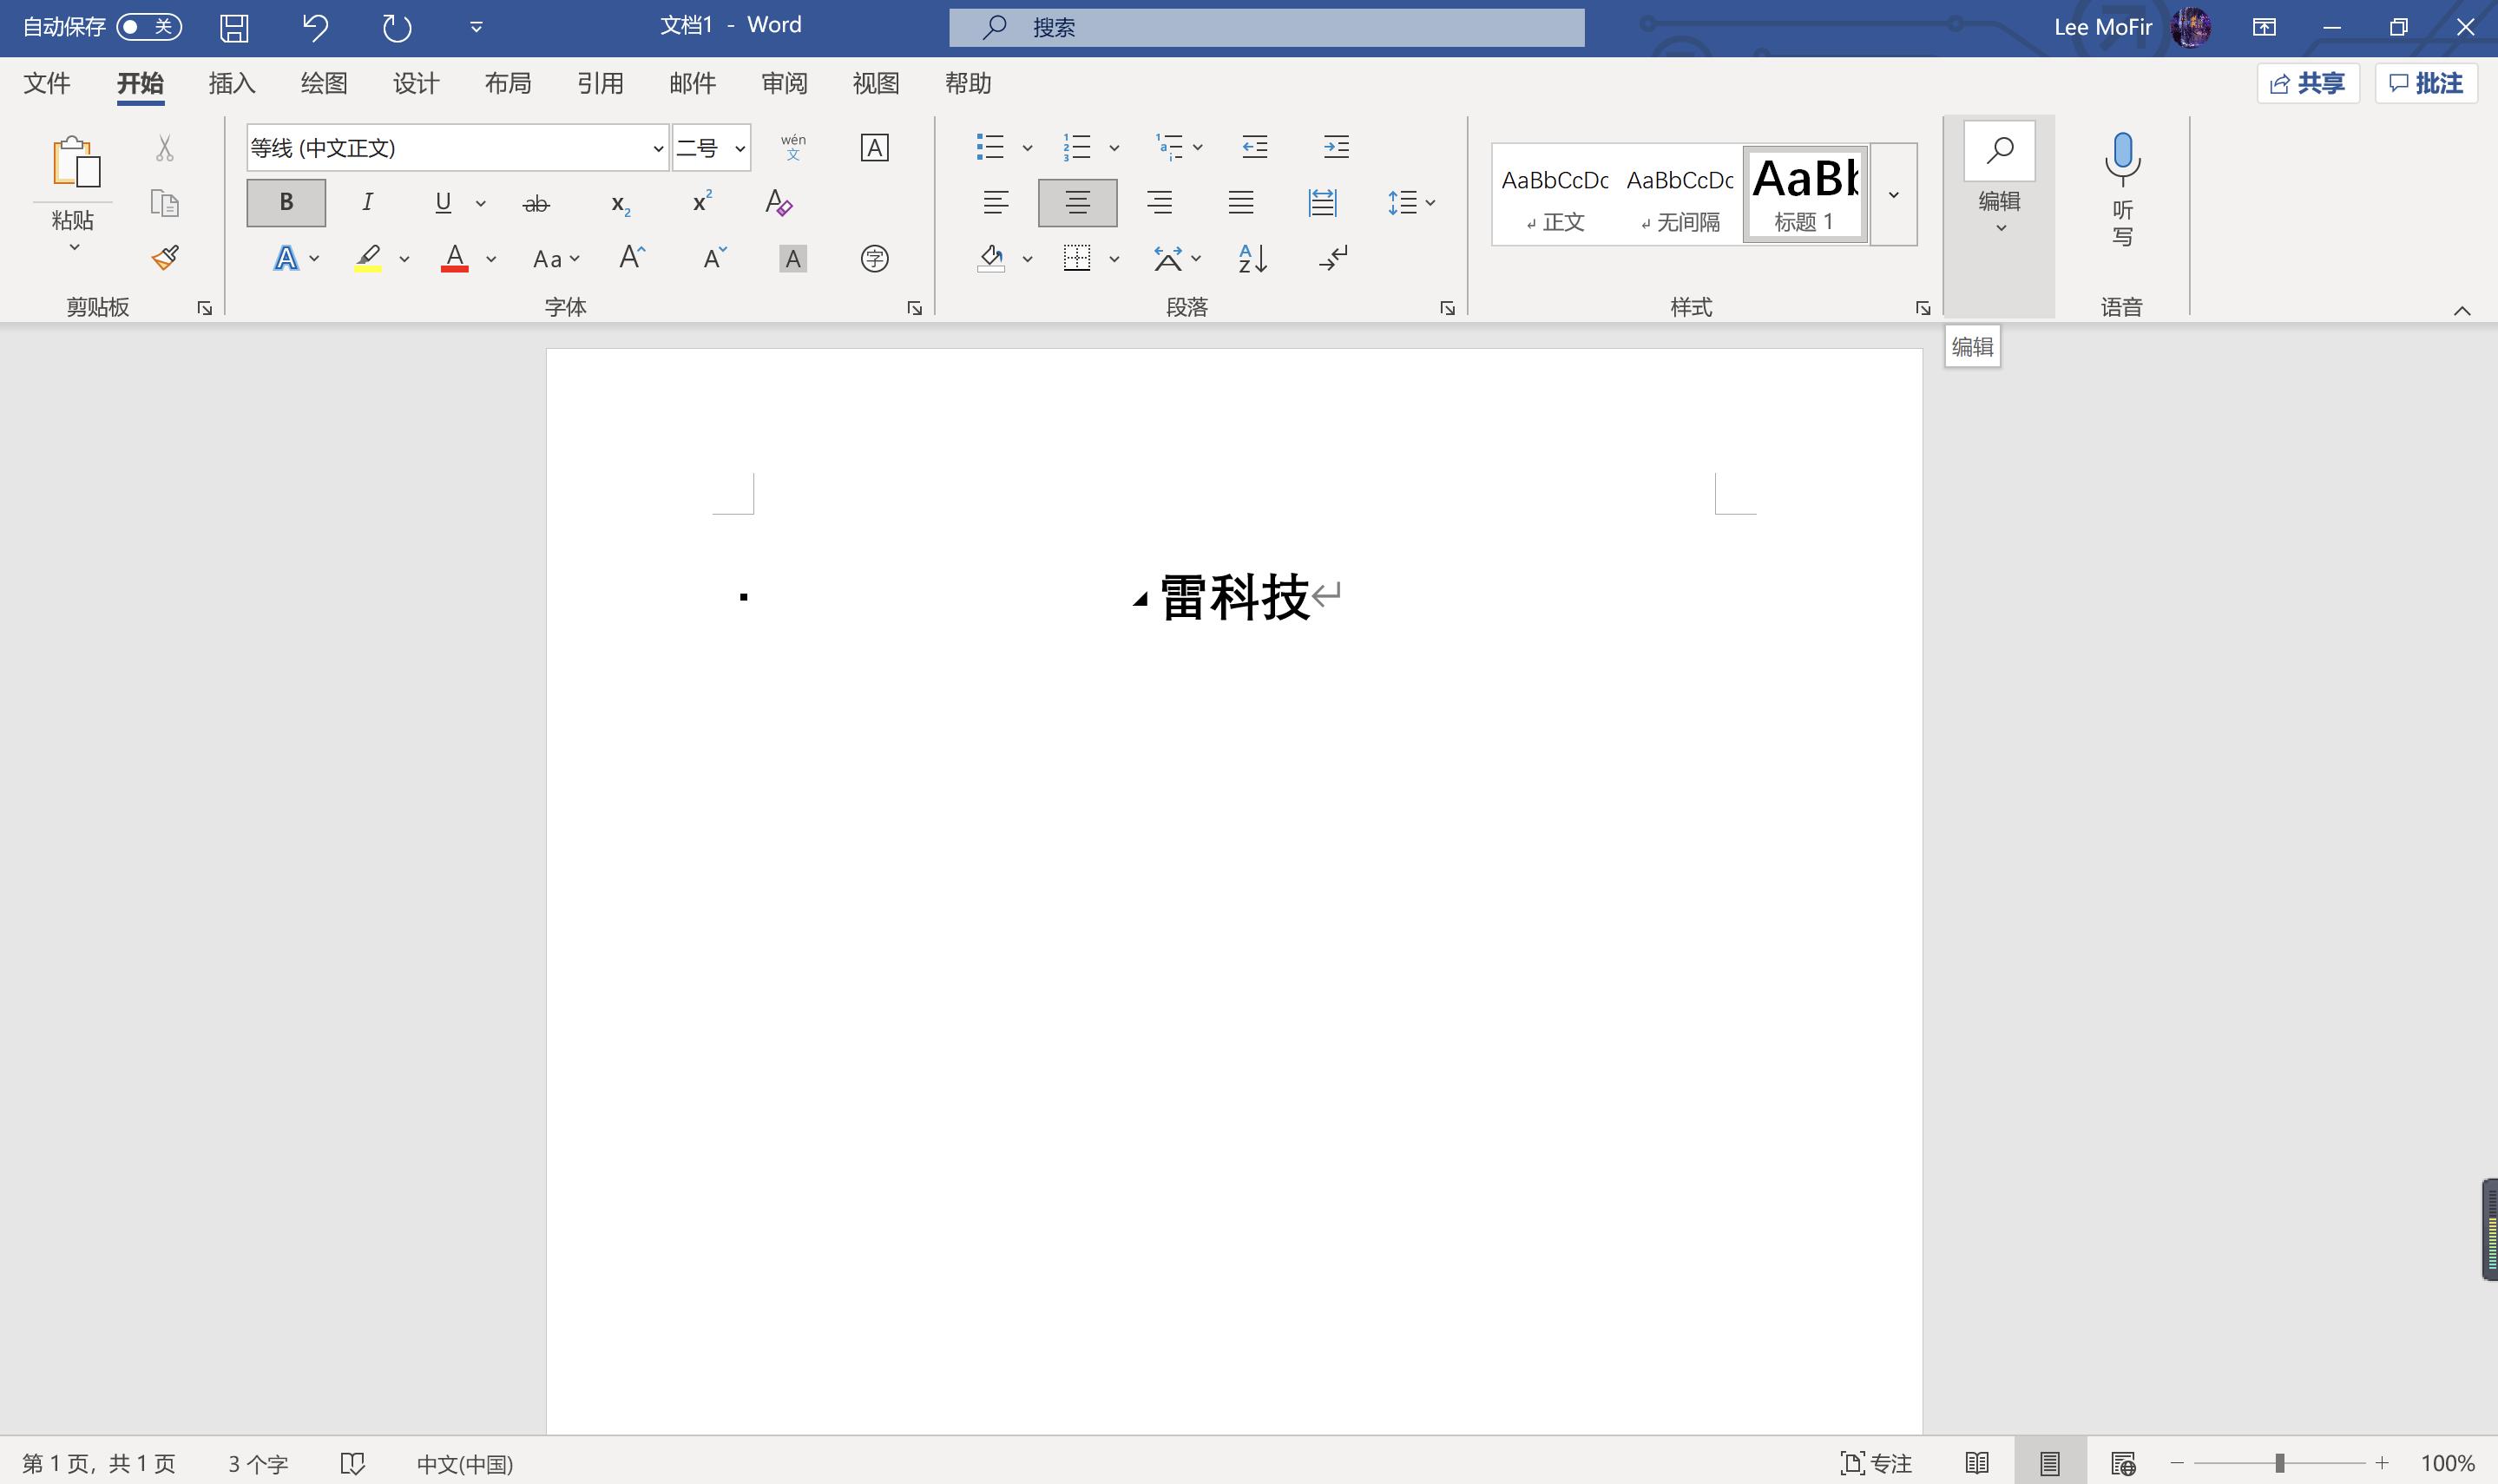The height and width of the screenshot is (1484, 2498).
Task: Select the Format Painter brush
Action: pyautogui.click(x=165, y=258)
